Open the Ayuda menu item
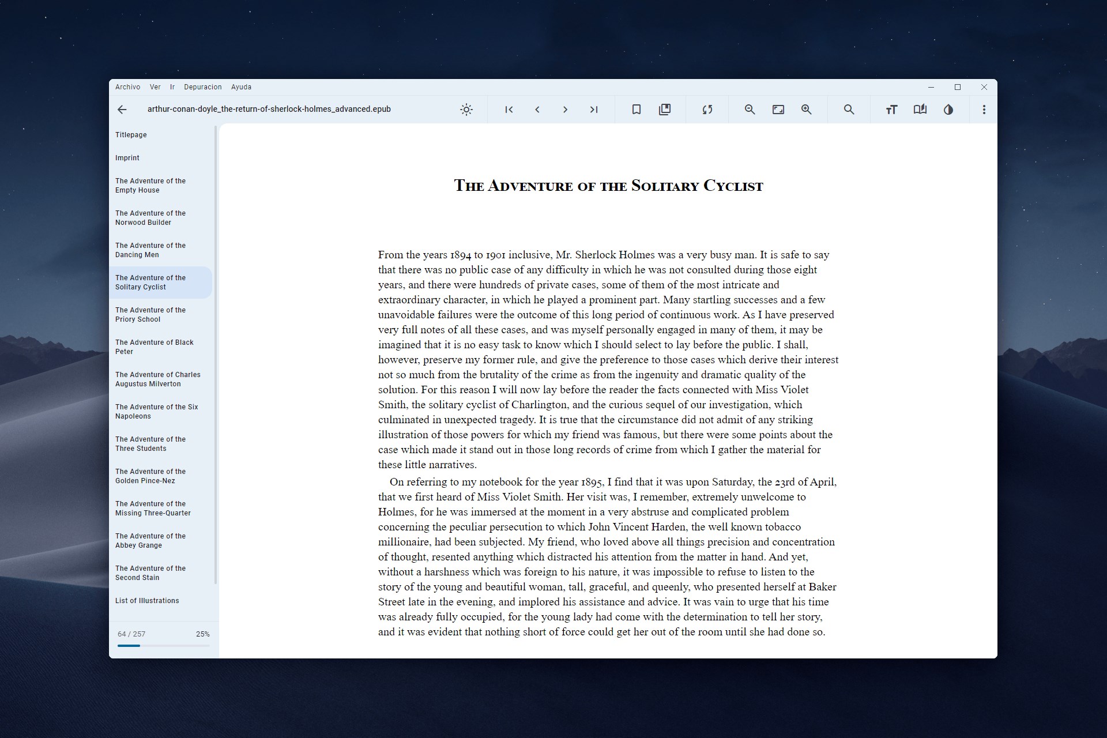 point(241,86)
